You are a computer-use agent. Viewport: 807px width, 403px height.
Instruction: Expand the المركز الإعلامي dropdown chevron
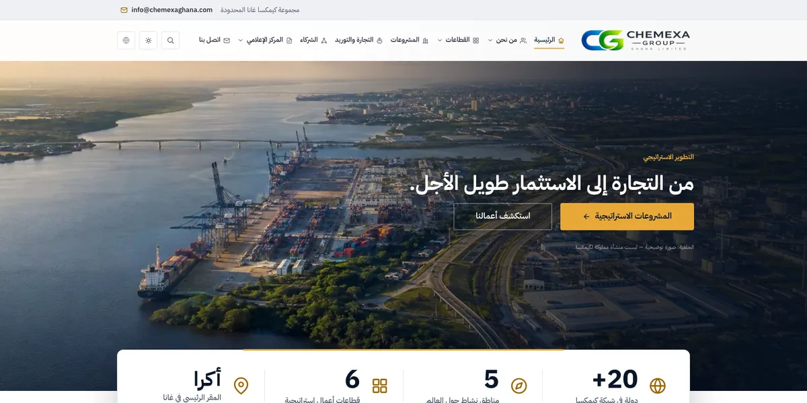pyautogui.click(x=241, y=40)
